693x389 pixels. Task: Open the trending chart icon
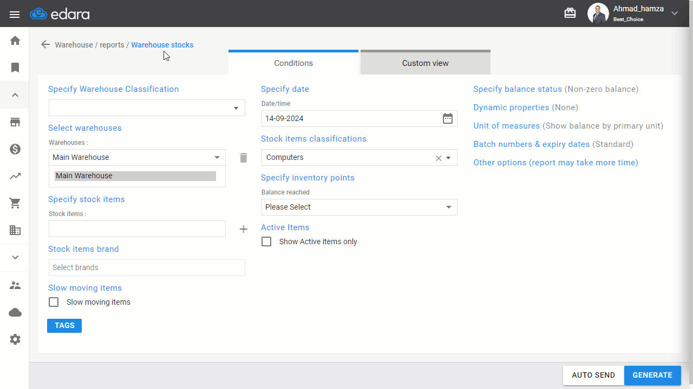[x=15, y=176]
